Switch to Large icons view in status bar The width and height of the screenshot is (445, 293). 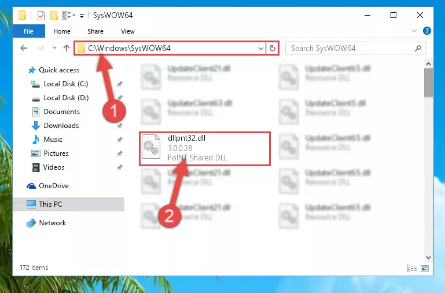coord(425,268)
